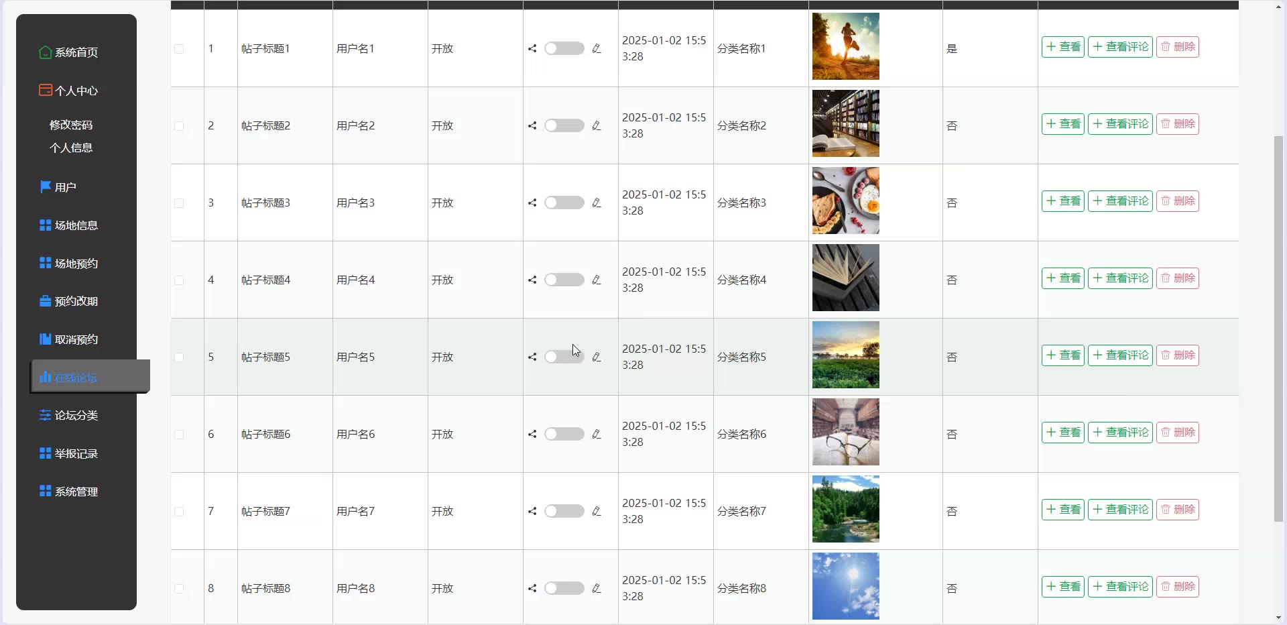
Task: Click the 是 value in row 帖子标题1
Action: click(952, 48)
